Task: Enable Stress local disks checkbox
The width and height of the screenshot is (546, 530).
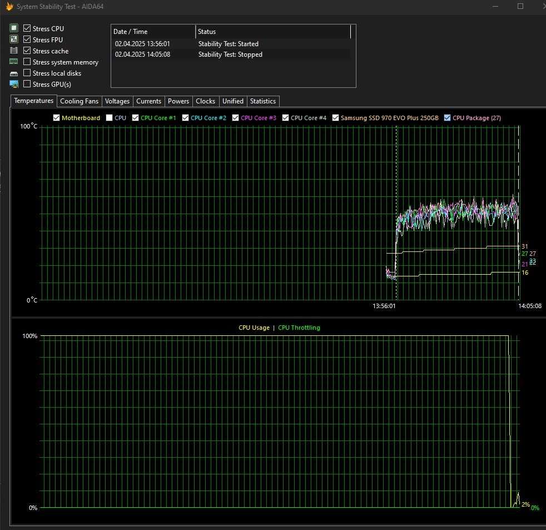Action: click(x=27, y=72)
